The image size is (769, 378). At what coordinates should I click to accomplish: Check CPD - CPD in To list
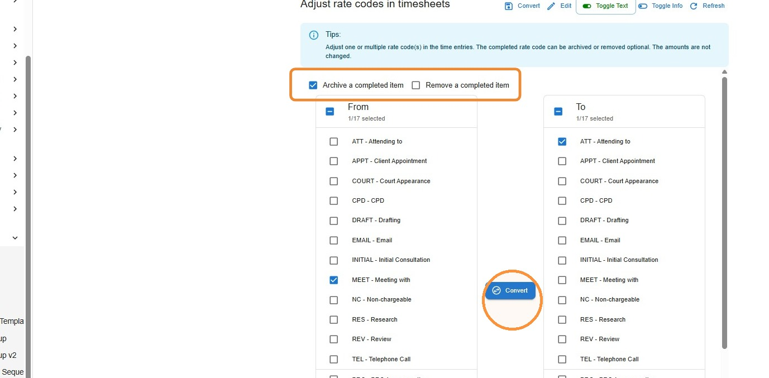(562, 201)
